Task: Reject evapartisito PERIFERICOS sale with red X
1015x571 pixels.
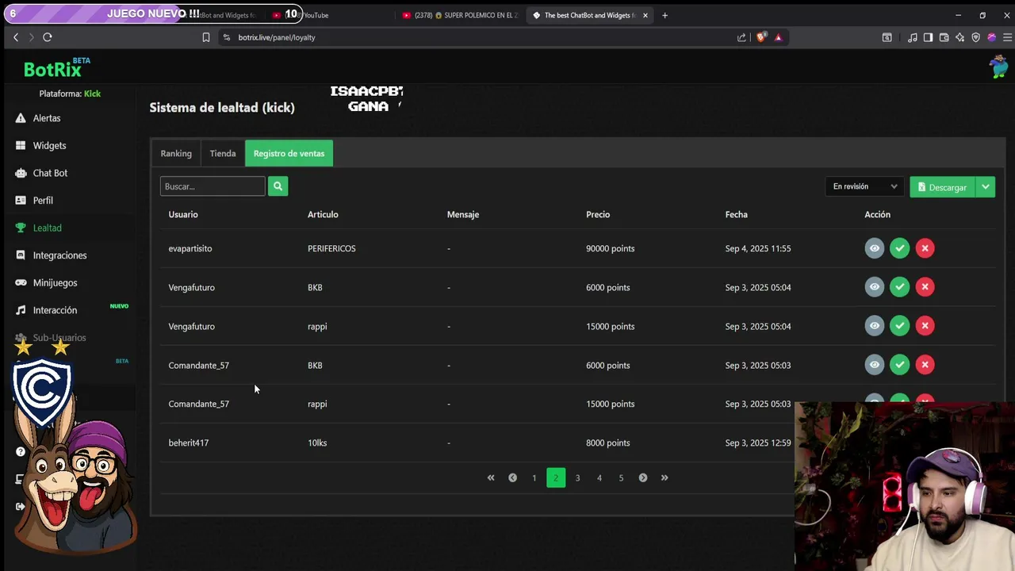Action: tap(925, 248)
